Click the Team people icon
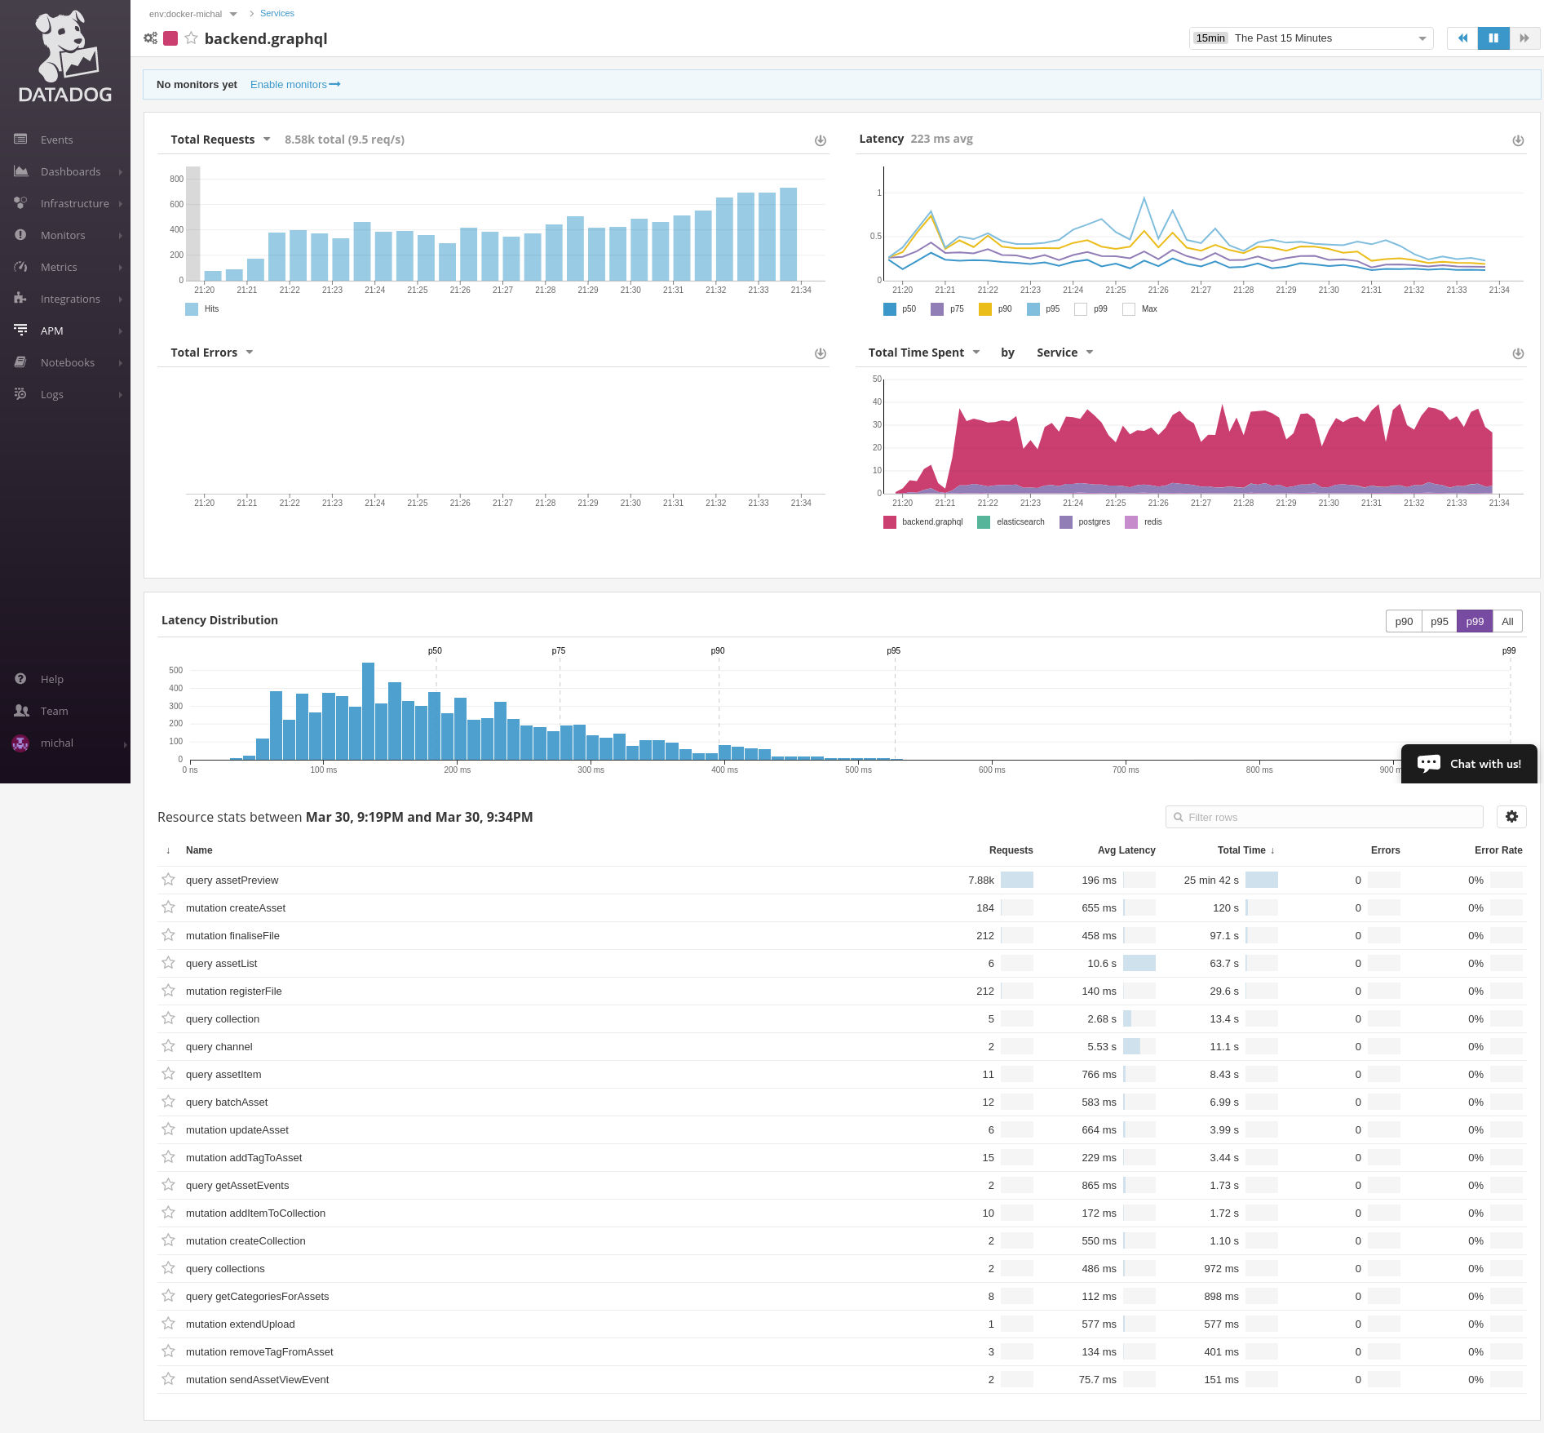Screen dimensions: 1544x1433 coord(21,711)
